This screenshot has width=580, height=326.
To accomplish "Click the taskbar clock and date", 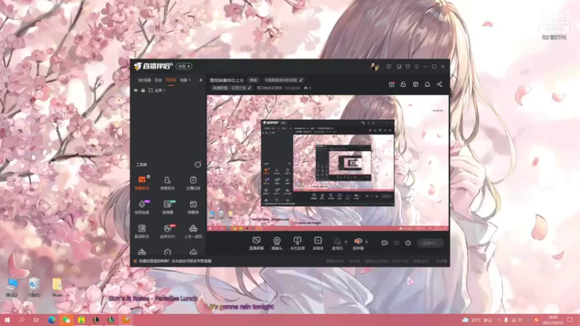I will (x=552, y=319).
